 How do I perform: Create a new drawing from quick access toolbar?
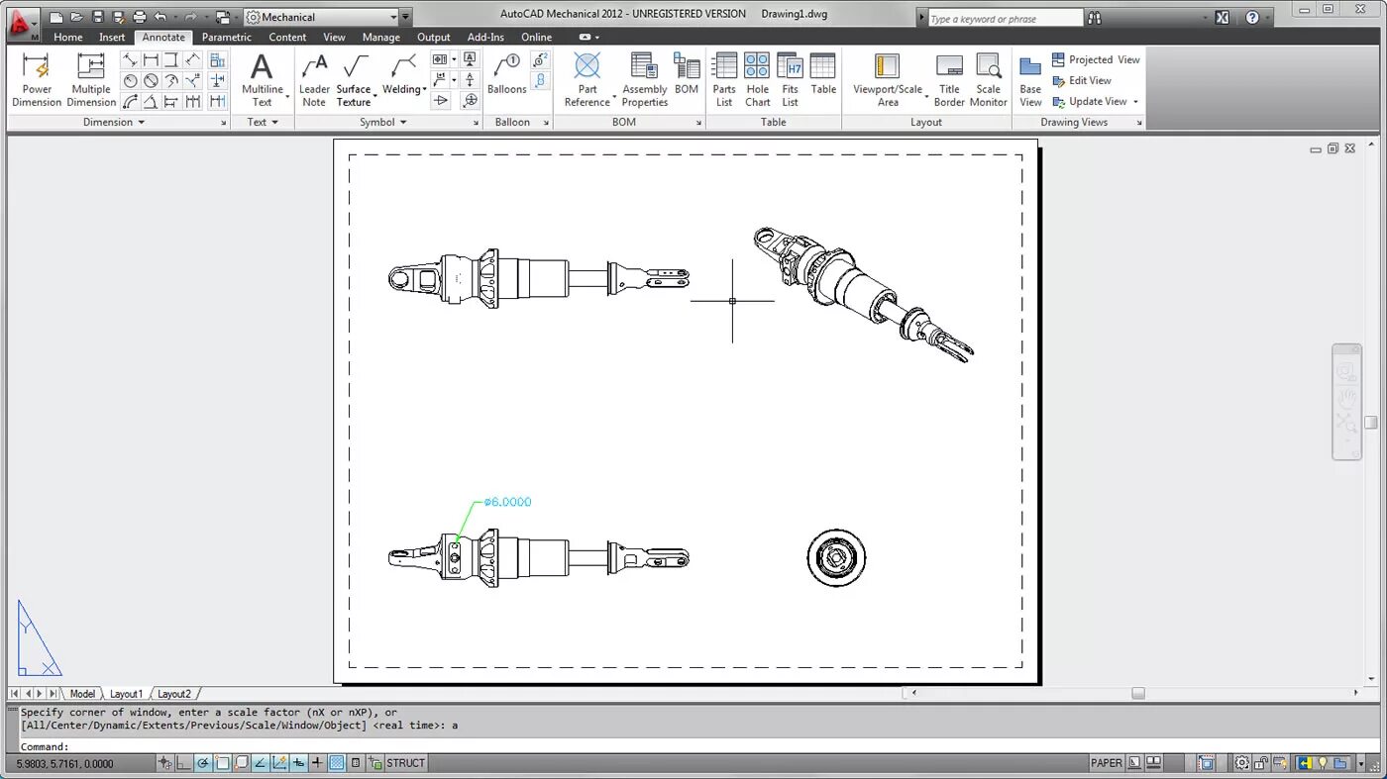[x=56, y=17]
